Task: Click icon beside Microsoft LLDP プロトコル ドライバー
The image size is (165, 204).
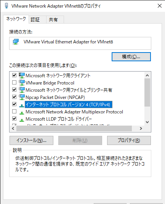Action: pyautogui.click(x=21, y=120)
